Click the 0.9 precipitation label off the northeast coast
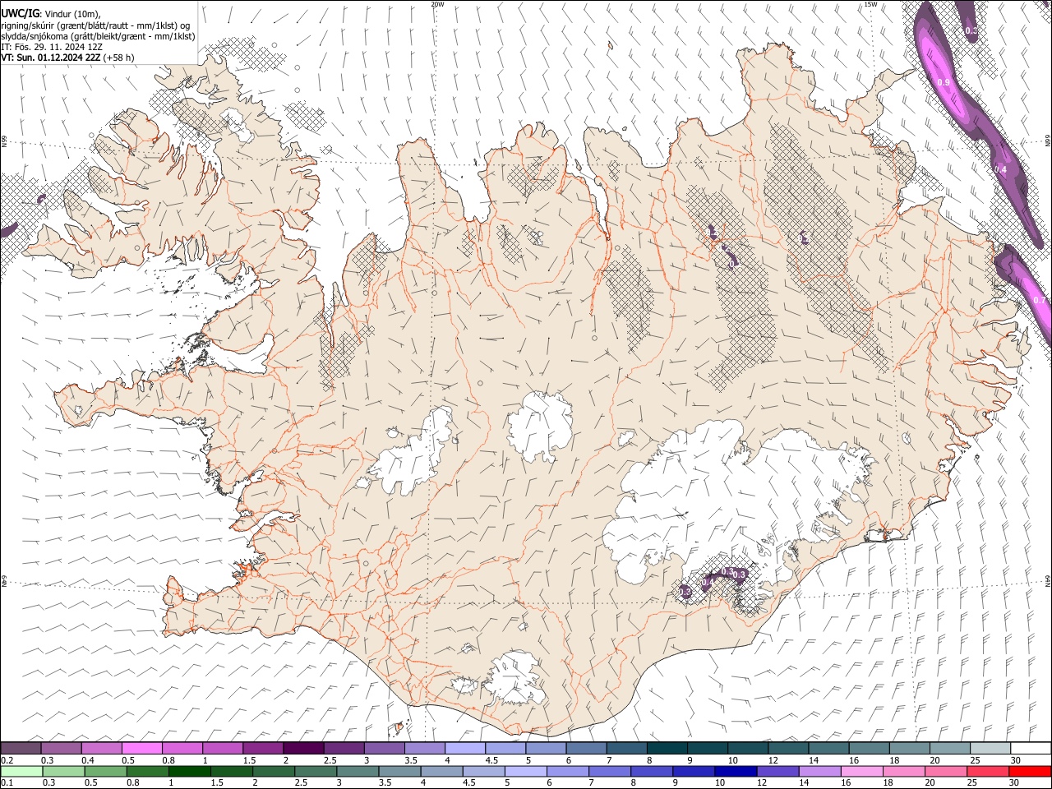The image size is (1052, 789). point(944,83)
